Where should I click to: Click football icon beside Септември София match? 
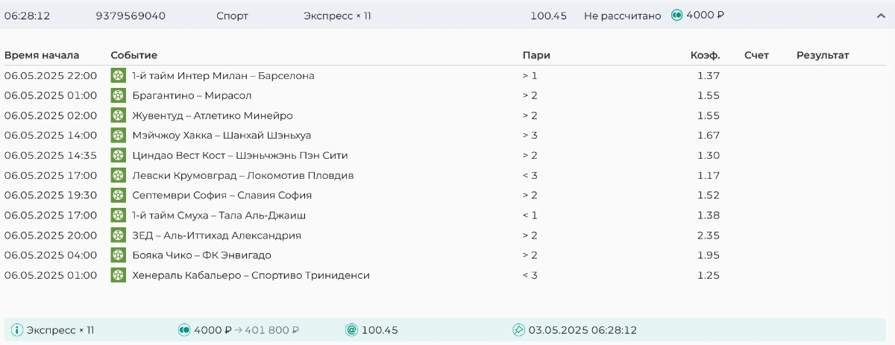tap(118, 195)
